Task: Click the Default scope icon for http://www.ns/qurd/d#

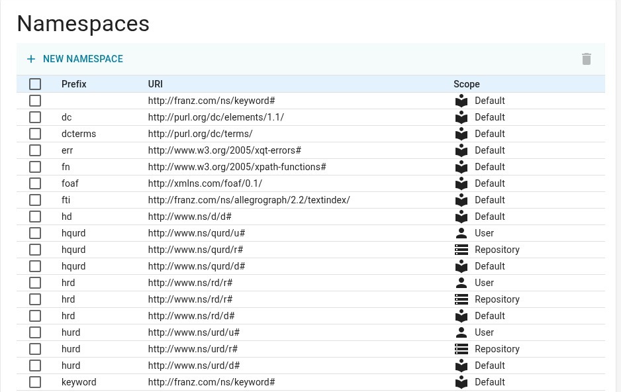Action: click(461, 266)
